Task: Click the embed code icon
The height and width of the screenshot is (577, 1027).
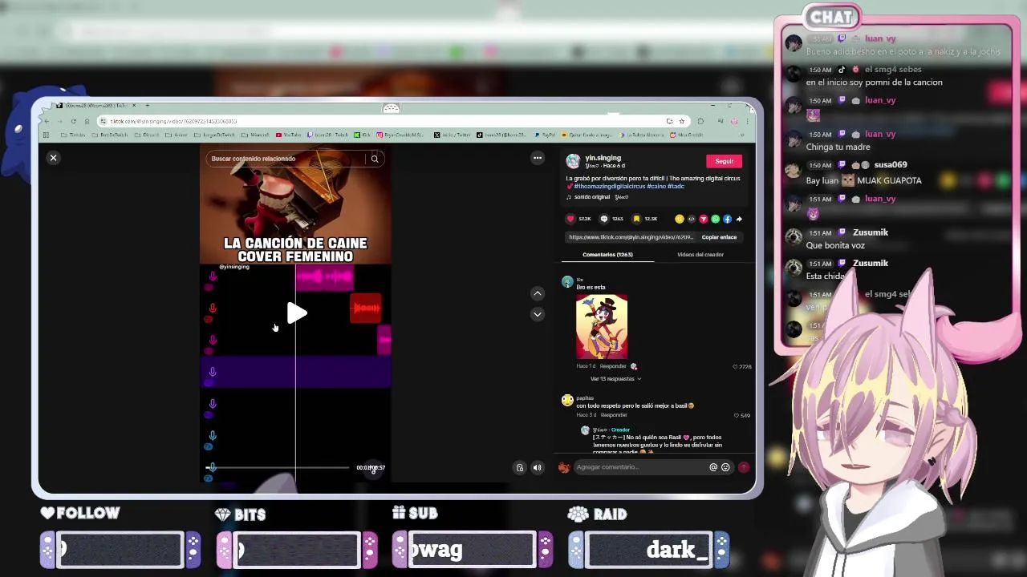Action: (x=692, y=219)
